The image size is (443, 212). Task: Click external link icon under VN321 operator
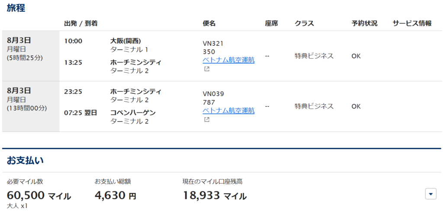click(206, 69)
